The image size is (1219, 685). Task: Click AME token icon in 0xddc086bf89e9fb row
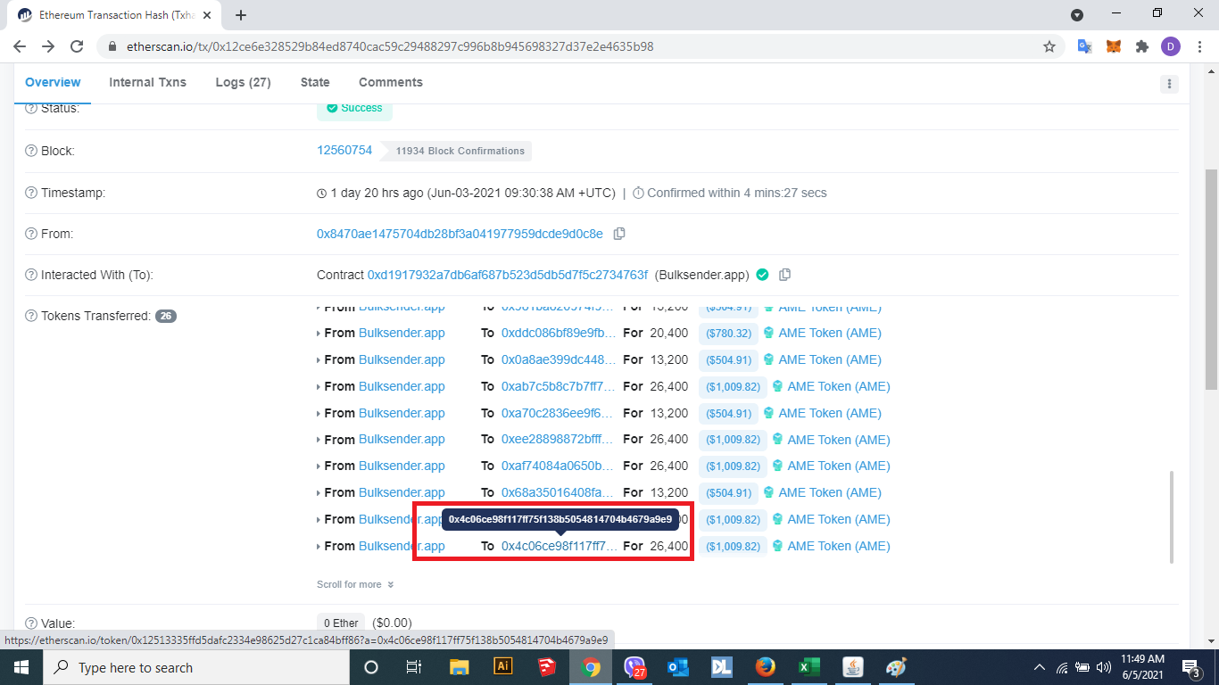click(768, 333)
